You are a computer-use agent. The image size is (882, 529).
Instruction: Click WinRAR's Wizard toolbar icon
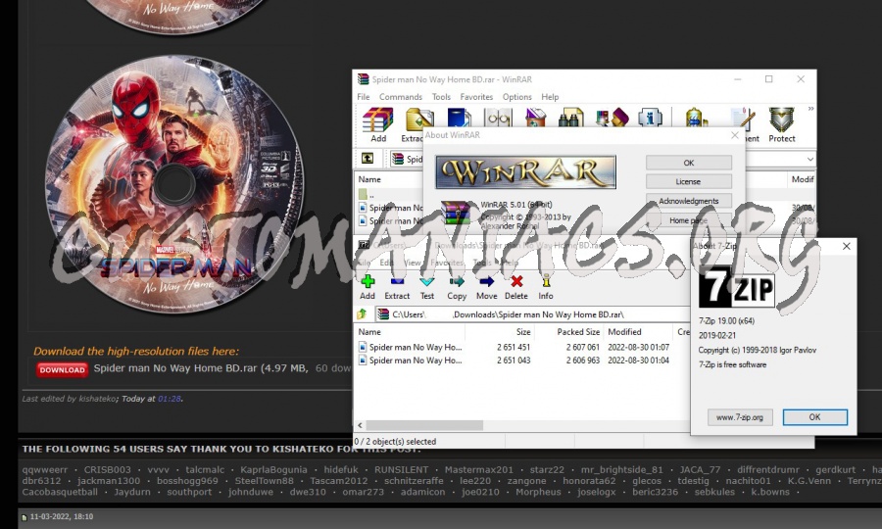[612, 119]
